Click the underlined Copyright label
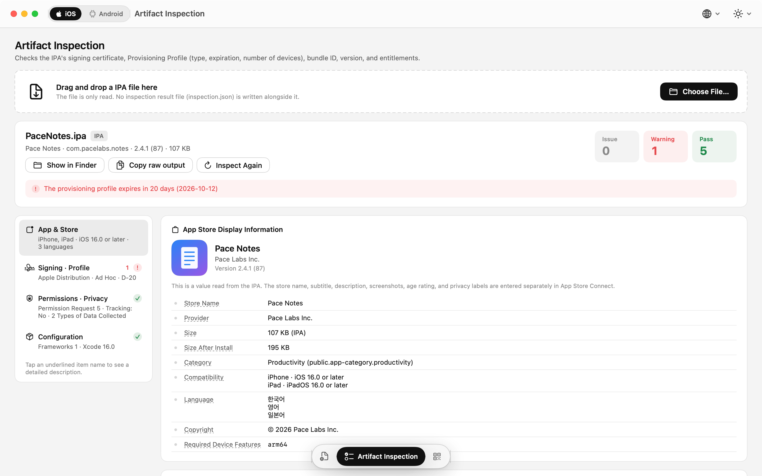The width and height of the screenshot is (762, 476). click(199, 430)
